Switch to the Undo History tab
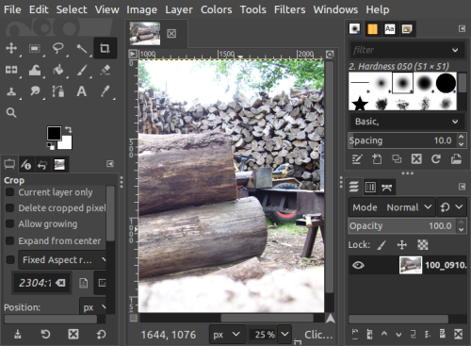The image size is (471, 346). [42, 164]
